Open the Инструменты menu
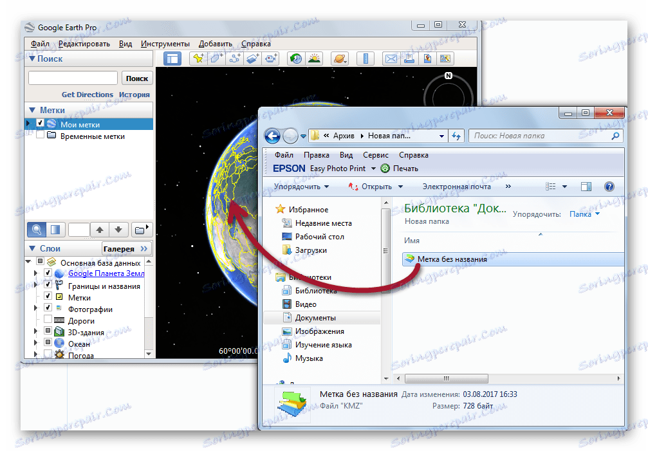Screen dimensions: 648x451 [x=165, y=44]
